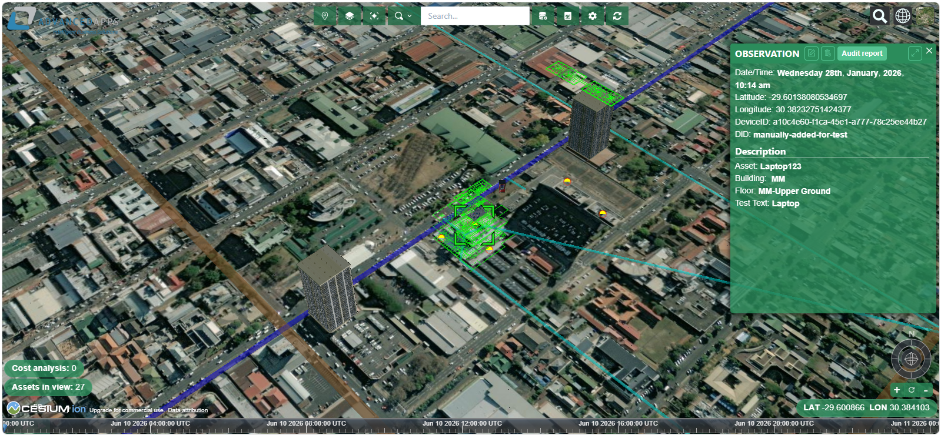Viewport: 941px width, 435px height.
Task: Click the refresh sync toolbar icon
Action: pyautogui.click(x=617, y=16)
